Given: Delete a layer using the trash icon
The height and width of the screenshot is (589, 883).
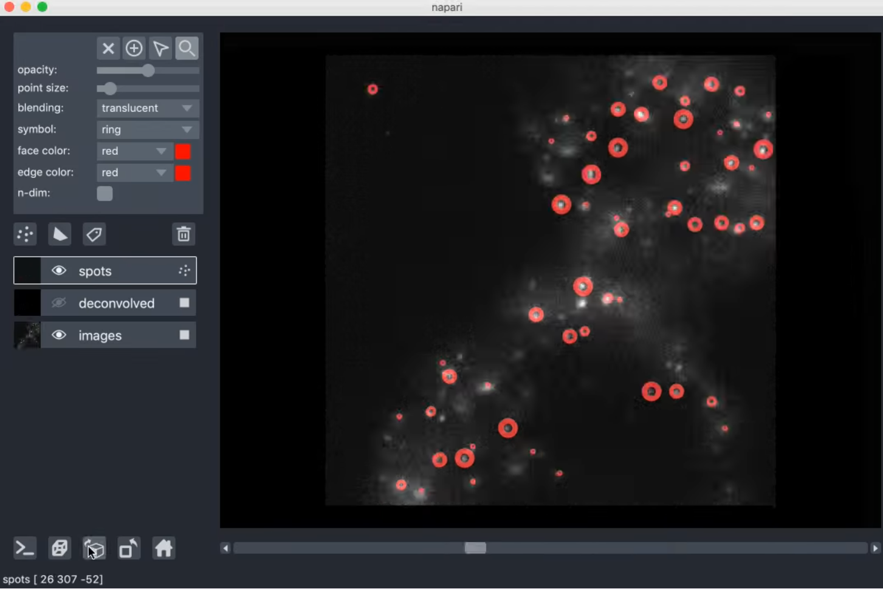Looking at the screenshot, I should pos(184,234).
